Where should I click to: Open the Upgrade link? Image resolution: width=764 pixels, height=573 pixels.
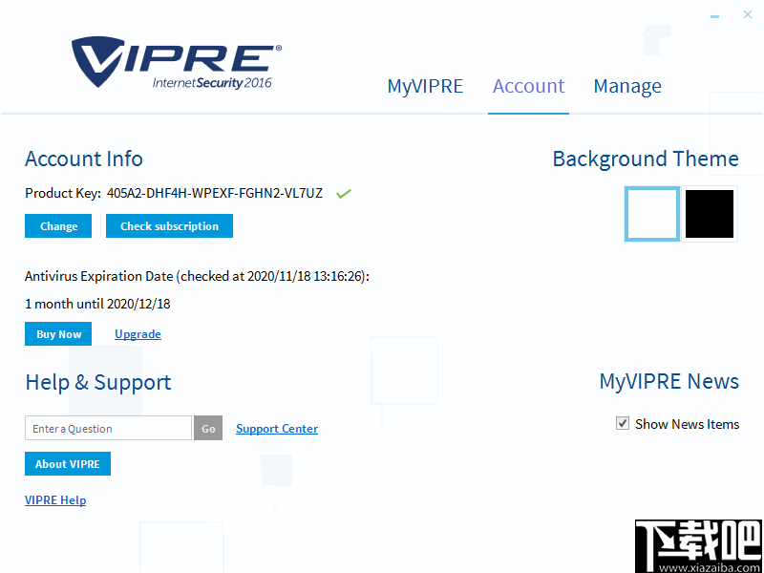click(138, 334)
